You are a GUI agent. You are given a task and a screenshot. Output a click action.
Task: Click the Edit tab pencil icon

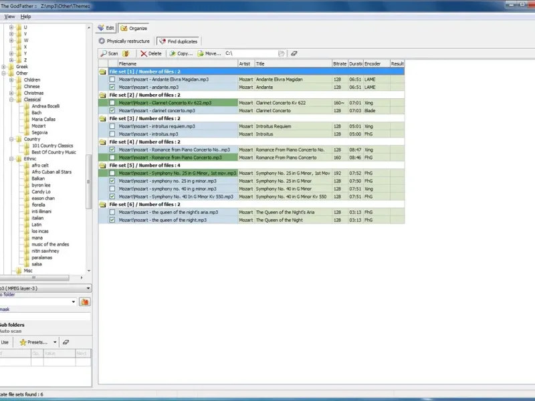coord(101,27)
